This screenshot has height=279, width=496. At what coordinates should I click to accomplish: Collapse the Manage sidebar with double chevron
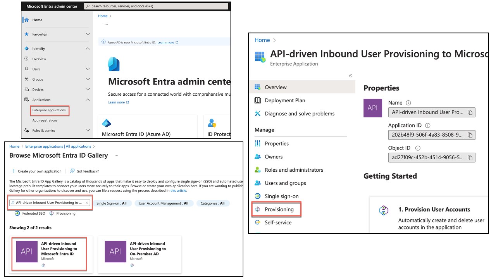coord(350,76)
